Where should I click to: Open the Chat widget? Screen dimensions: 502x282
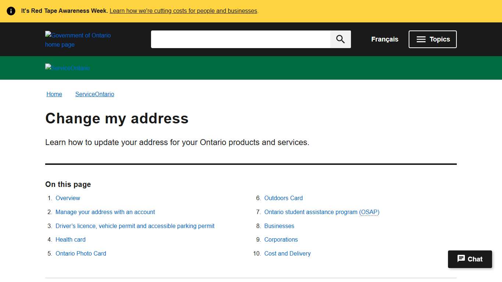point(470,259)
